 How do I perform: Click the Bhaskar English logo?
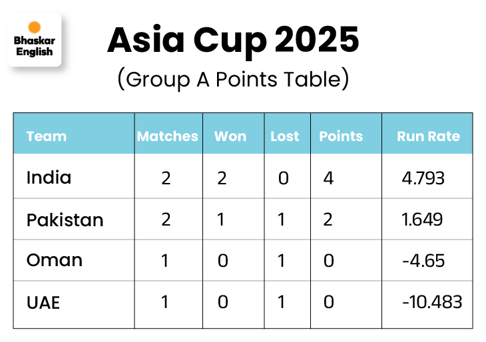coord(34,41)
